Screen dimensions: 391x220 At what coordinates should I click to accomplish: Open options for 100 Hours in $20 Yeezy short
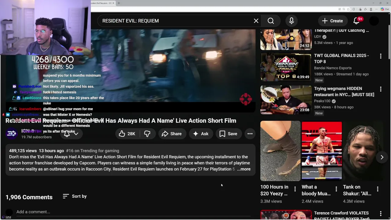coord(295,189)
